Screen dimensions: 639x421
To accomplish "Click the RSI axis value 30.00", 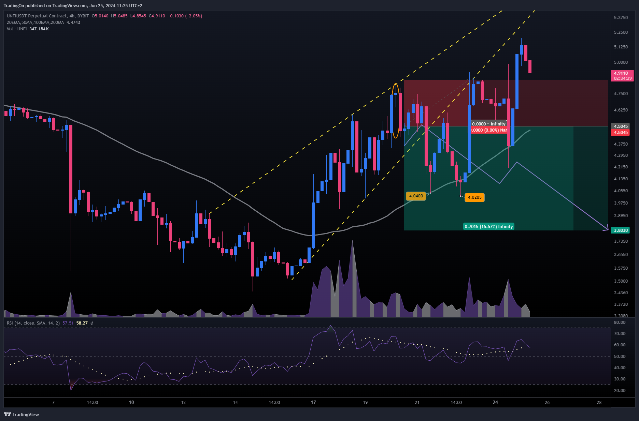I will (x=620, y=379).
